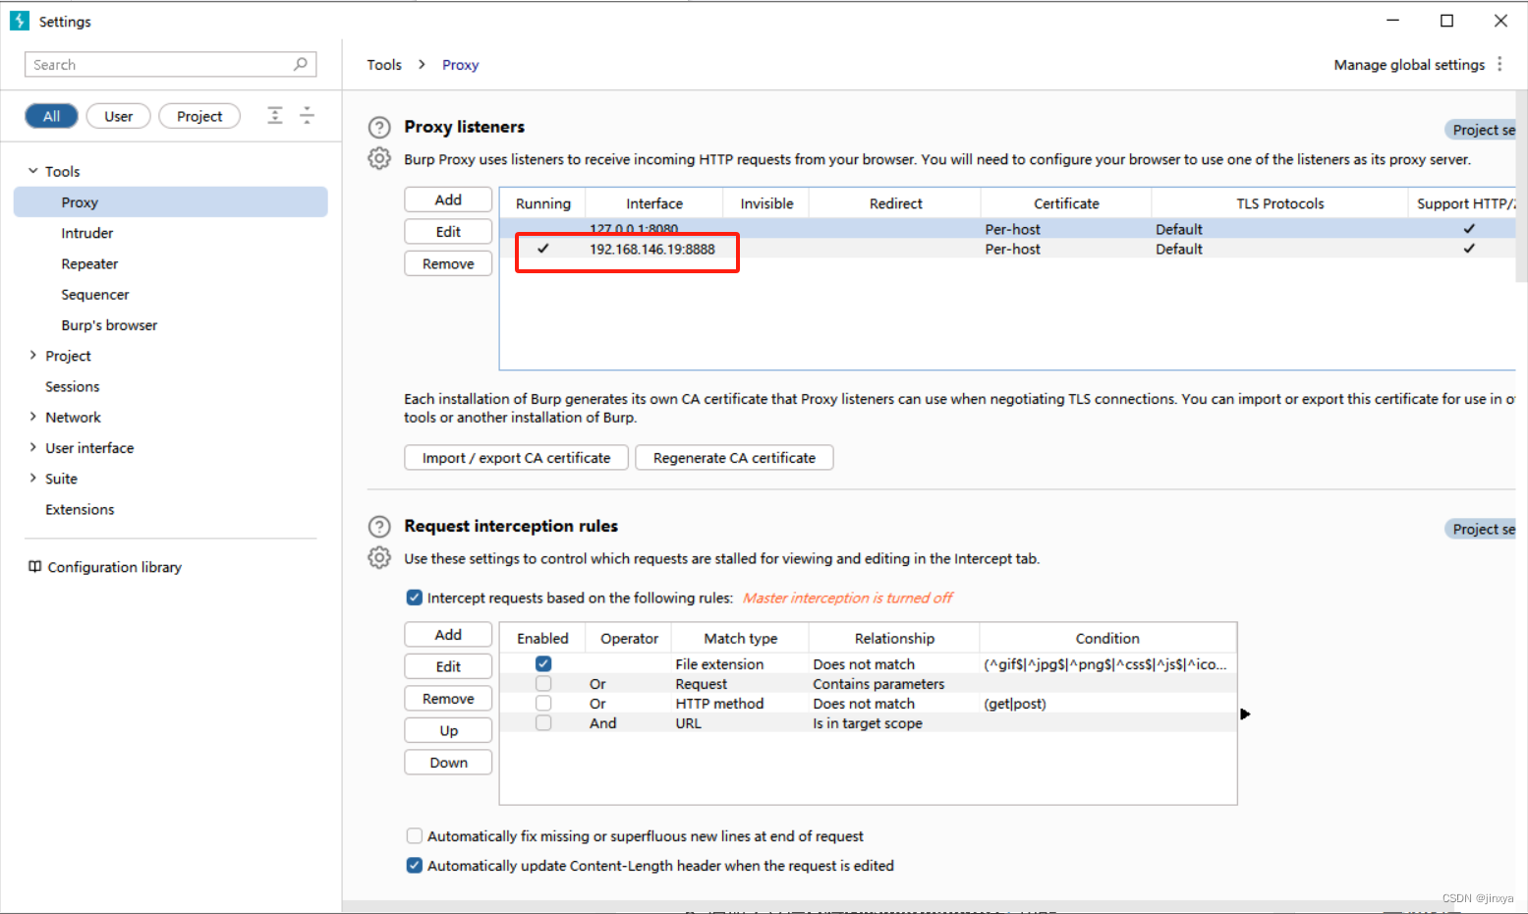Select the All filter tab
Screen dimensions: 1528x914
click(51, 116)
